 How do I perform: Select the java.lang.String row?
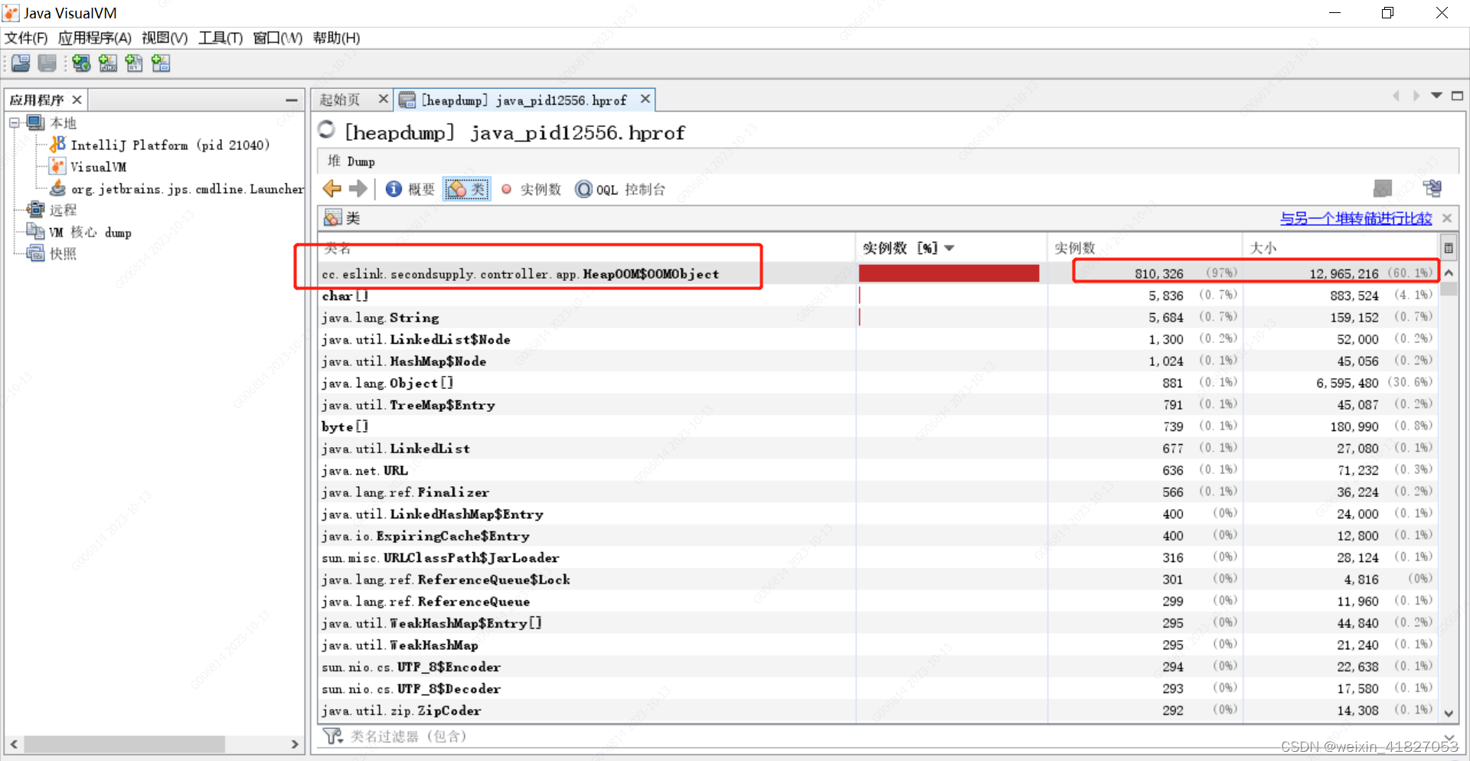click(879, 317)
